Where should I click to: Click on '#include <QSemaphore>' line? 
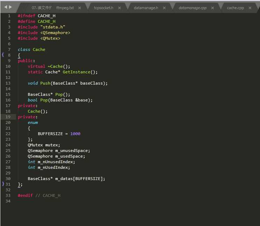click(x=44, y=33)
